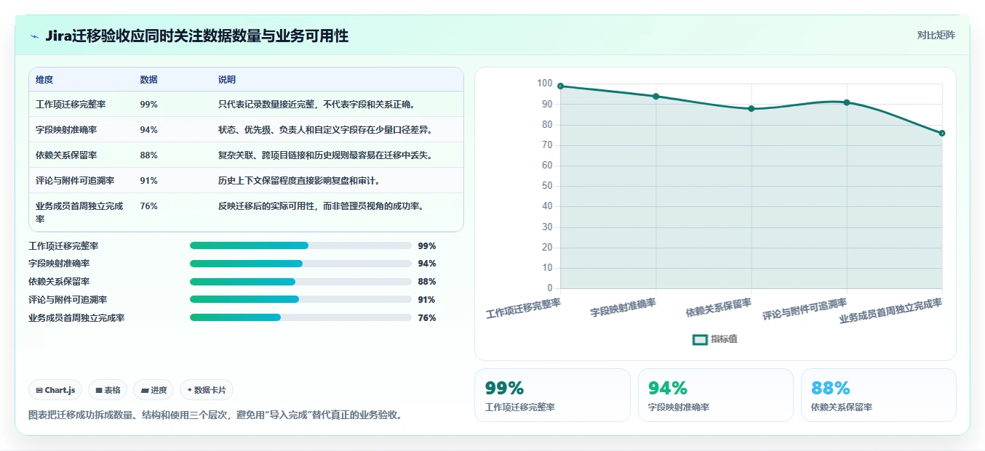
Task: Click the 字段映射准确率 progress bar
Action: 300,264
